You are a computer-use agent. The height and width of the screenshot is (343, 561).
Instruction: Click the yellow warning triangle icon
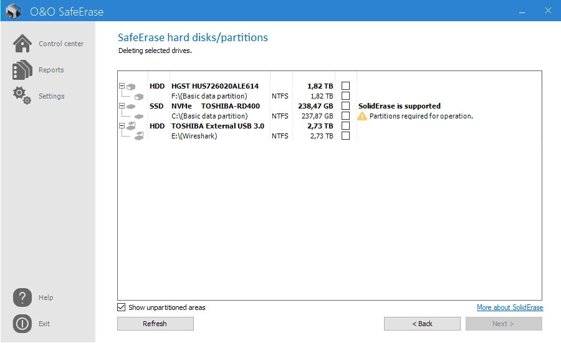click(x=362, y=116)
